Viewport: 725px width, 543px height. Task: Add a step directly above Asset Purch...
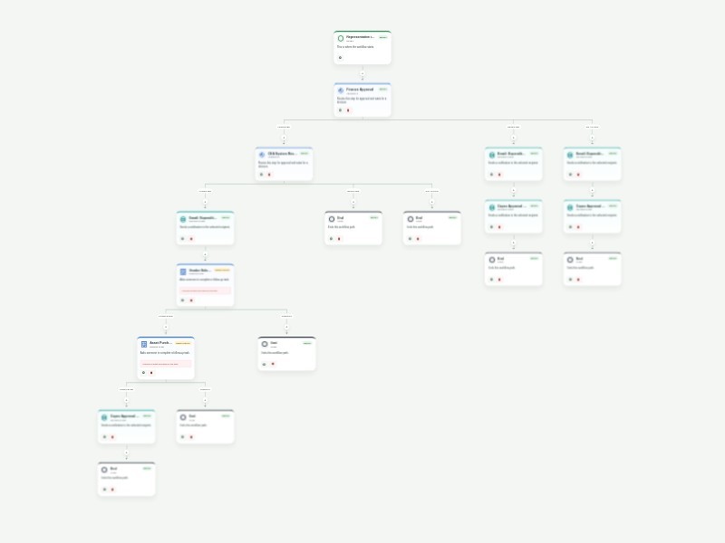pyautogui.click(x=166, y=327)
